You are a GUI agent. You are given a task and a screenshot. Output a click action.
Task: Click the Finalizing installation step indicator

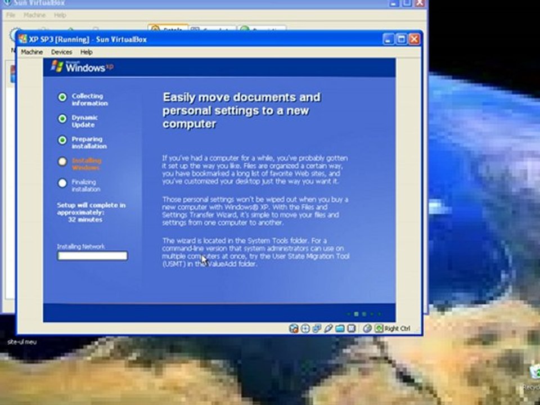62,183
